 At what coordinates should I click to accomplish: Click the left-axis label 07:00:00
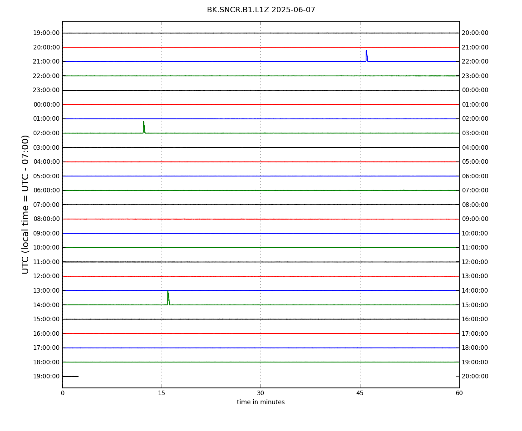tap(47, 205)
